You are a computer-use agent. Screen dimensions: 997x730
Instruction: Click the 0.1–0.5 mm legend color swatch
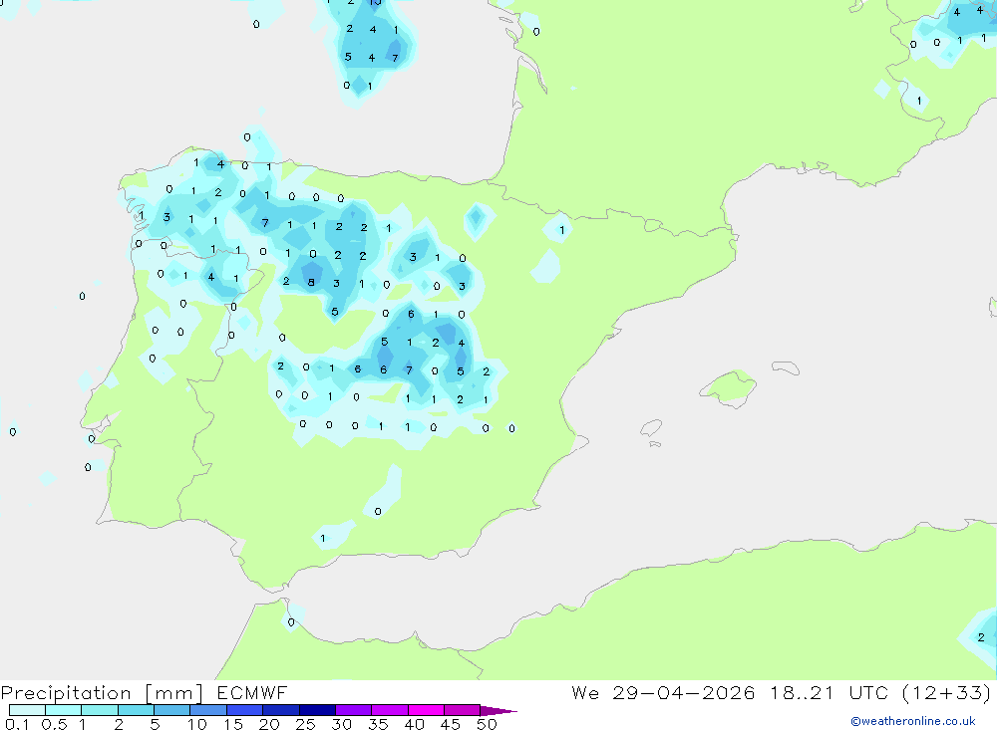coord(27,710)
